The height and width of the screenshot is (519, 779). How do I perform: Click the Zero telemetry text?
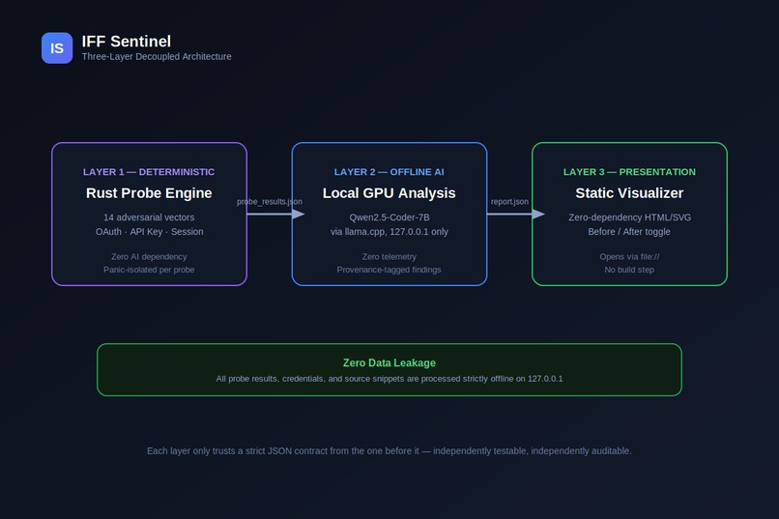point(389,257)
